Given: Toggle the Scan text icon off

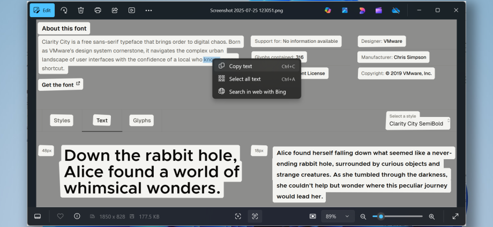Looking at the screenshot, I should pos(255,216).
